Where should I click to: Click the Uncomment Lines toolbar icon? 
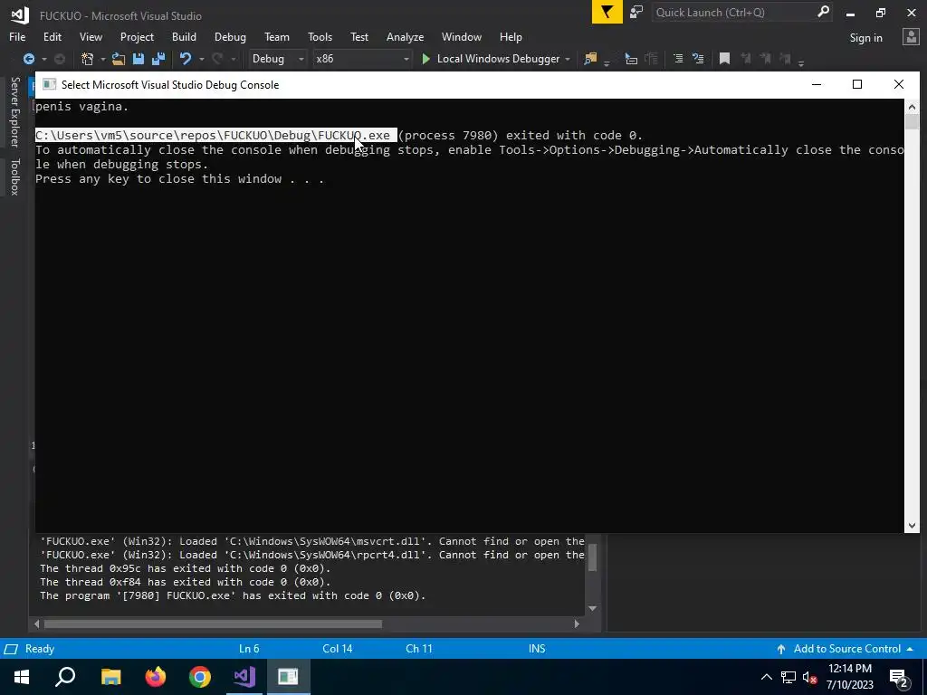(698, 59)
